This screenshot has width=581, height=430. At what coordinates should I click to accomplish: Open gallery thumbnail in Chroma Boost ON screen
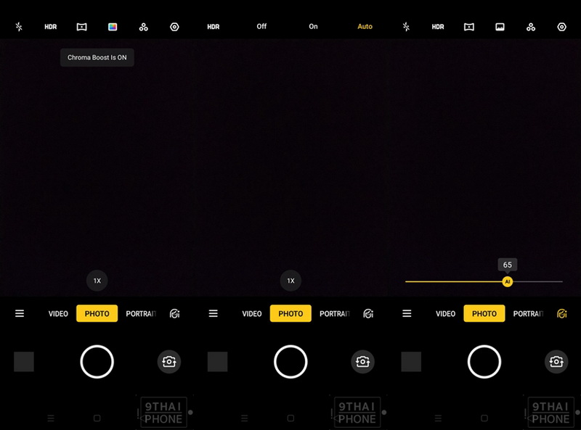pyautogui.click(x=24, y=362)
